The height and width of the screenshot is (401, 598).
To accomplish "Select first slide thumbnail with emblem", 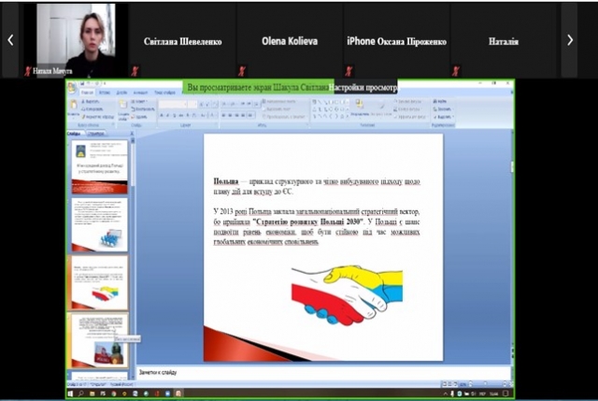I will click(100, 167).
